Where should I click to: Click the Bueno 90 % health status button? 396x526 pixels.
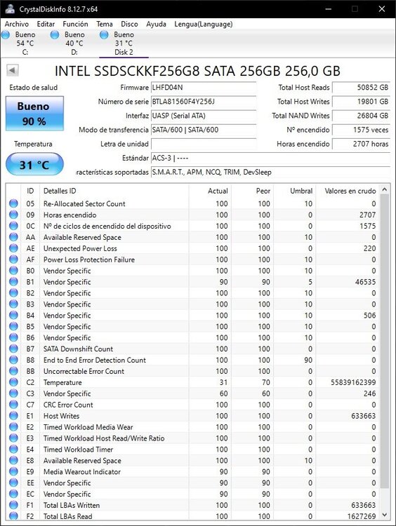coord(34,114)
